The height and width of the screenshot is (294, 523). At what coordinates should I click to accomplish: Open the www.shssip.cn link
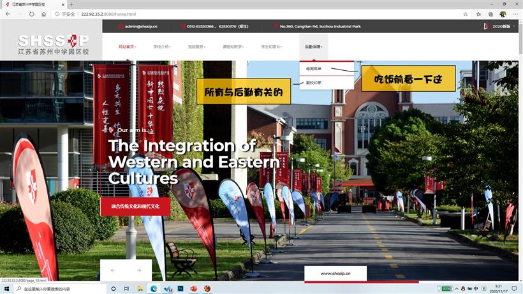click(335, 274)
